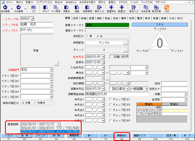Open the 配置(日 toolbar icon
The image size is (195, 141).
122,8
